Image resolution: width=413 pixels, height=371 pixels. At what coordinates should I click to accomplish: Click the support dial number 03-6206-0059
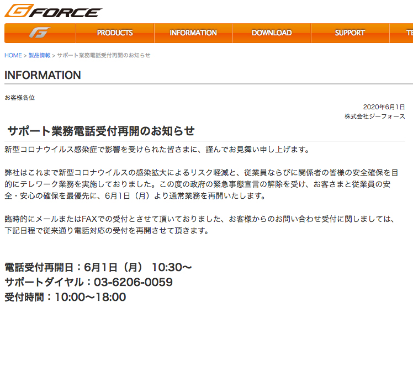click(x=133, y=282)
